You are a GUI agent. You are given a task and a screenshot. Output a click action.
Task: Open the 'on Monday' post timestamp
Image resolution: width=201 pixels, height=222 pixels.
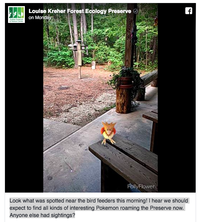click(x=40, y=18)
